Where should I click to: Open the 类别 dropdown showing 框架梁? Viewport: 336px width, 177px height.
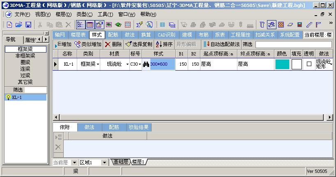pos(98,64)
